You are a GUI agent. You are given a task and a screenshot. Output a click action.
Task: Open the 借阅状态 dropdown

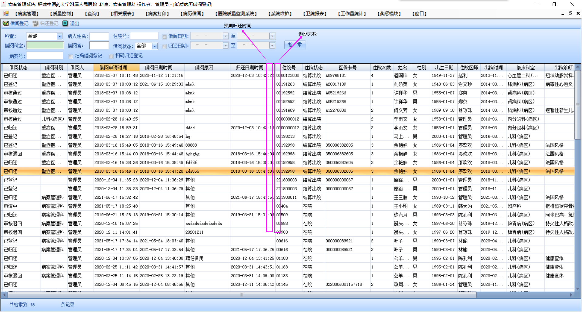[155, 46]
